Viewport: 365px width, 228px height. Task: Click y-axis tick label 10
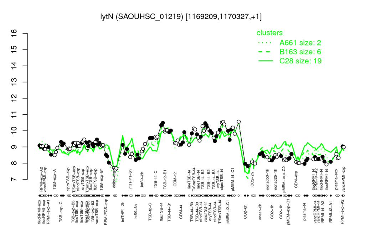(x=14, y=131)
